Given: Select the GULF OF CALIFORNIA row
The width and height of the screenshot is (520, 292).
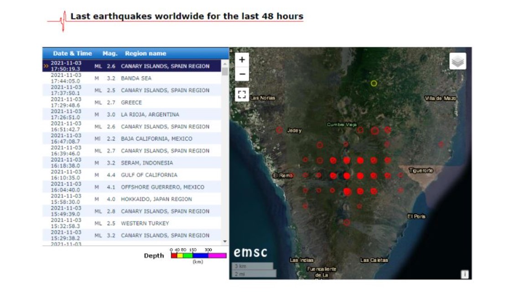Looking at the screenshot, I should point(132,175).
